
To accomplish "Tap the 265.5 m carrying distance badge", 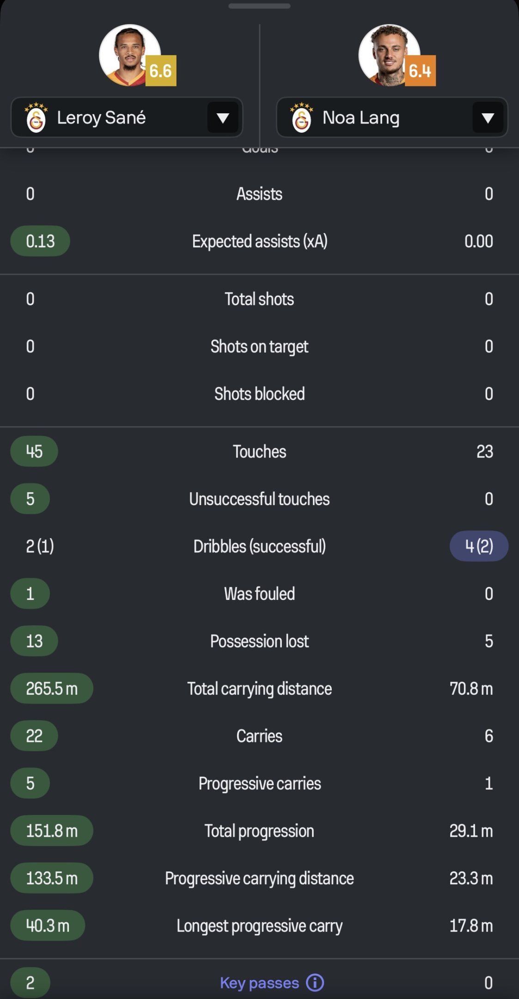I will pyautogui.click(x=52, y=688).
